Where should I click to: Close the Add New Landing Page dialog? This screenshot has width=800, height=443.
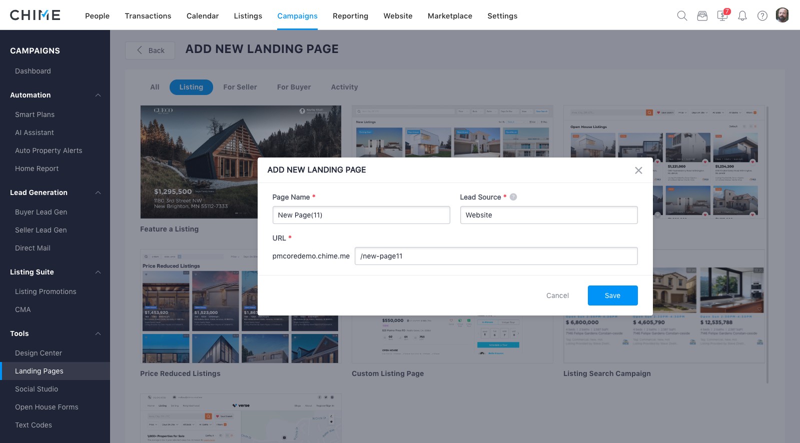pos(638,170)
